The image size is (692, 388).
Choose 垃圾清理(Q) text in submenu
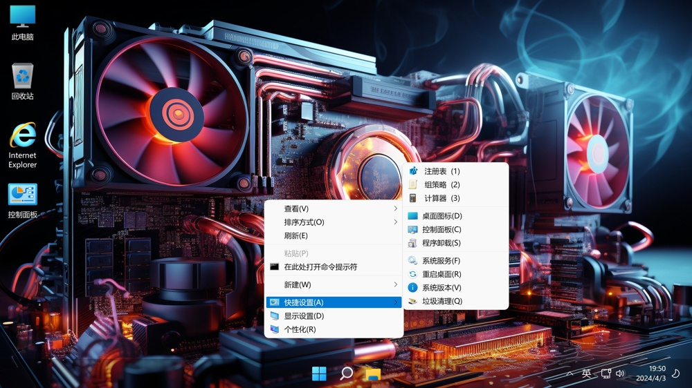coord(442,301)
